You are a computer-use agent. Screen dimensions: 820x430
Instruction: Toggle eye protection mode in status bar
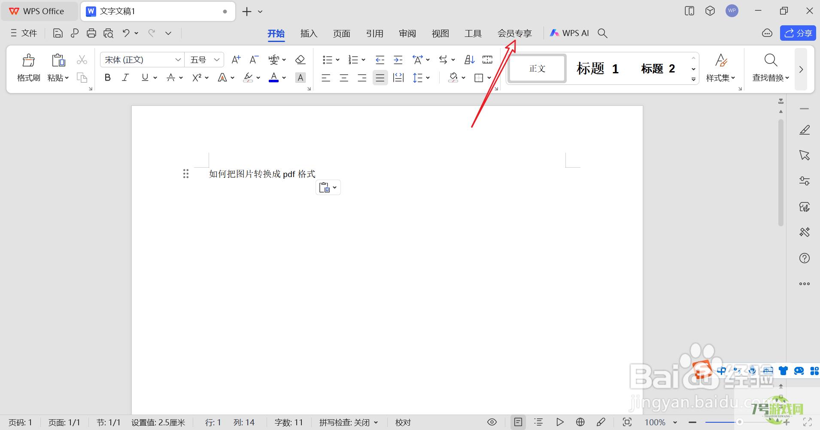click(492, 422)
